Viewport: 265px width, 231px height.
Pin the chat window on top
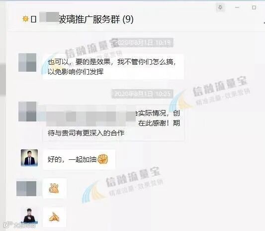pos(220,7)
